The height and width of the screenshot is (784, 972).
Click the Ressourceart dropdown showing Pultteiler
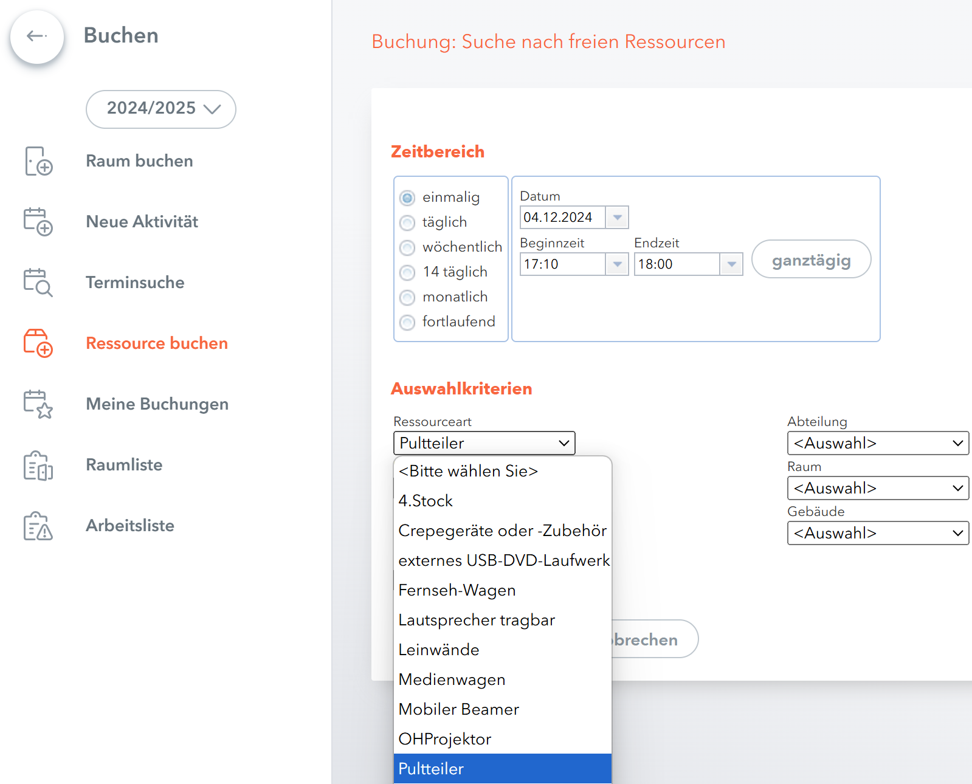(x=484, y=443)
